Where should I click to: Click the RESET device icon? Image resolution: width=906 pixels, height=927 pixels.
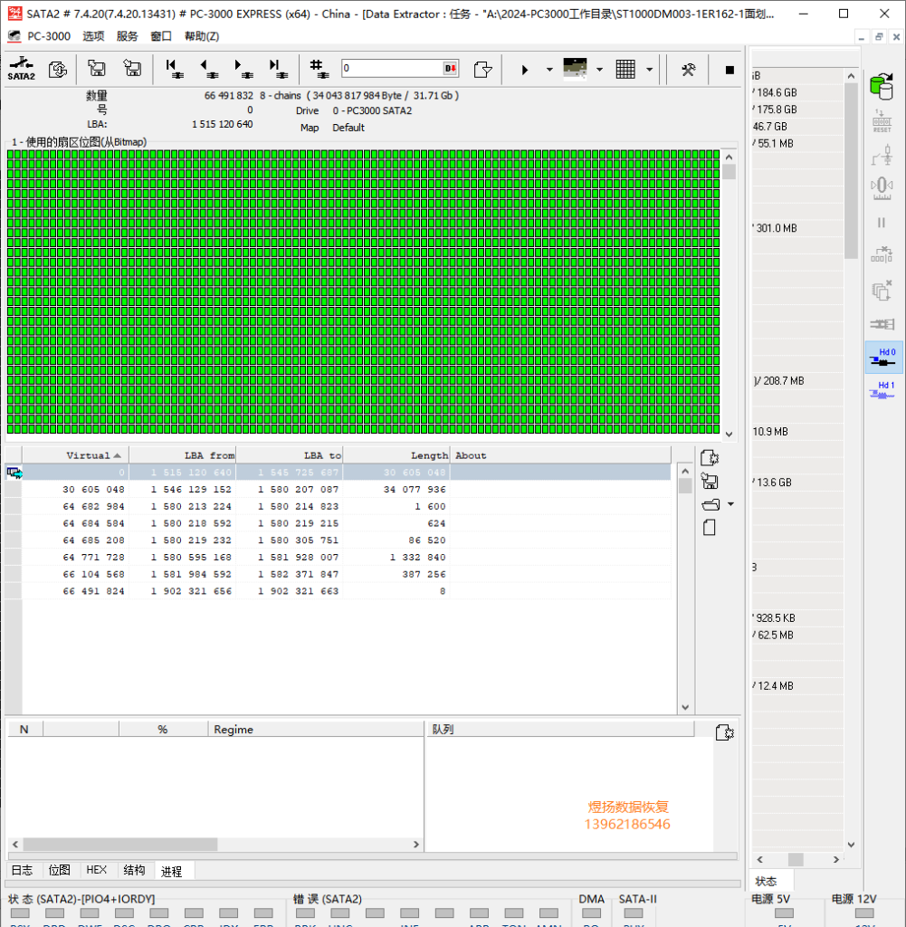tap(882, 120)
